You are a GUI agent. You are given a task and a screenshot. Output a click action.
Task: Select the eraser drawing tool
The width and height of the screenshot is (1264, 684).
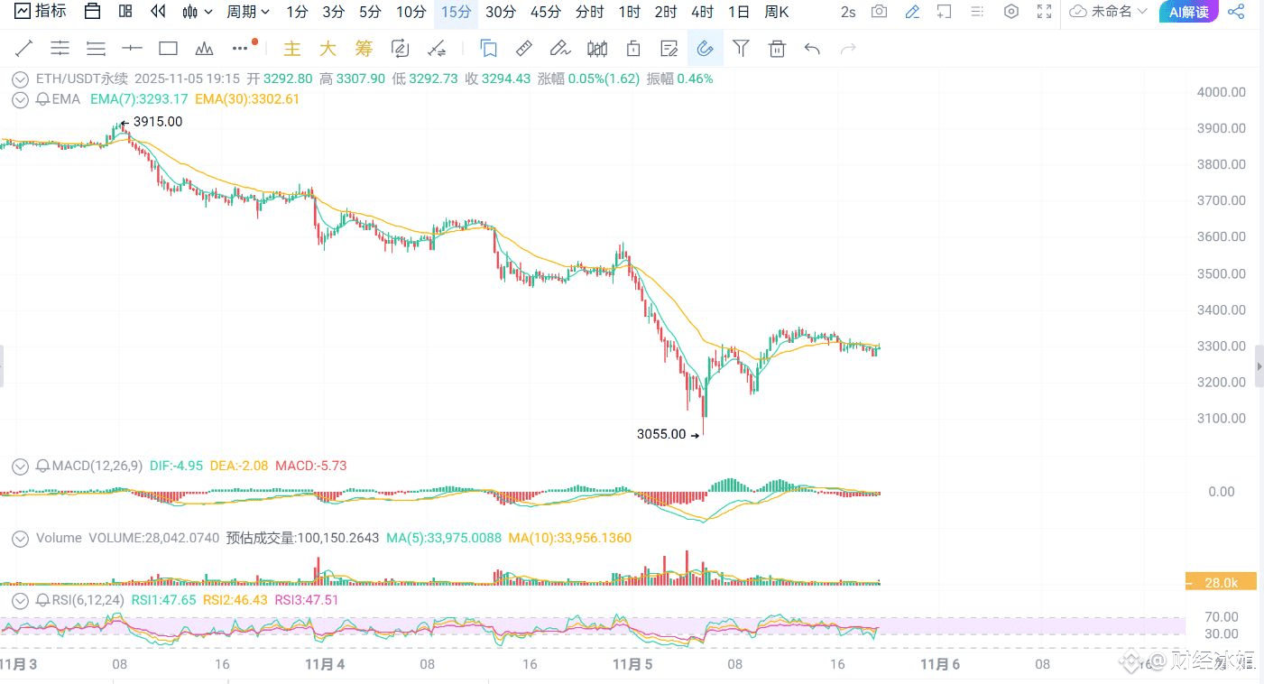coord(560,48)
